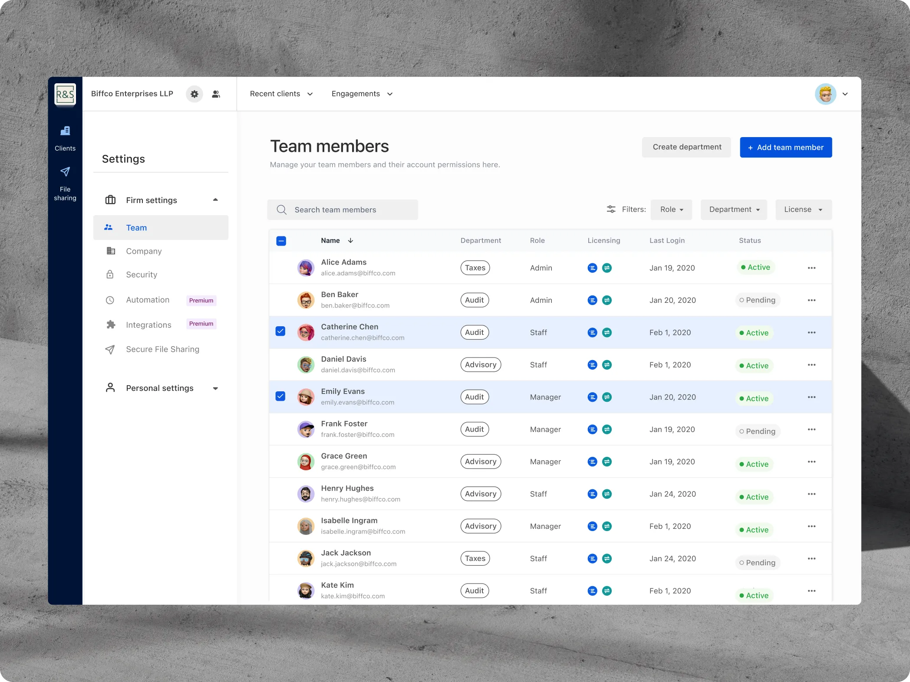Uncheck Emily Evans's row checkbox
Image resolution: width=910 pixels, height=682 pixels.
pyautogui.click(x=281, y=397)
